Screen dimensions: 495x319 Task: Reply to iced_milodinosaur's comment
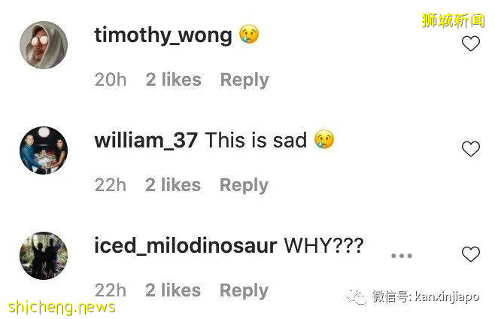click(x=244, y=290)
